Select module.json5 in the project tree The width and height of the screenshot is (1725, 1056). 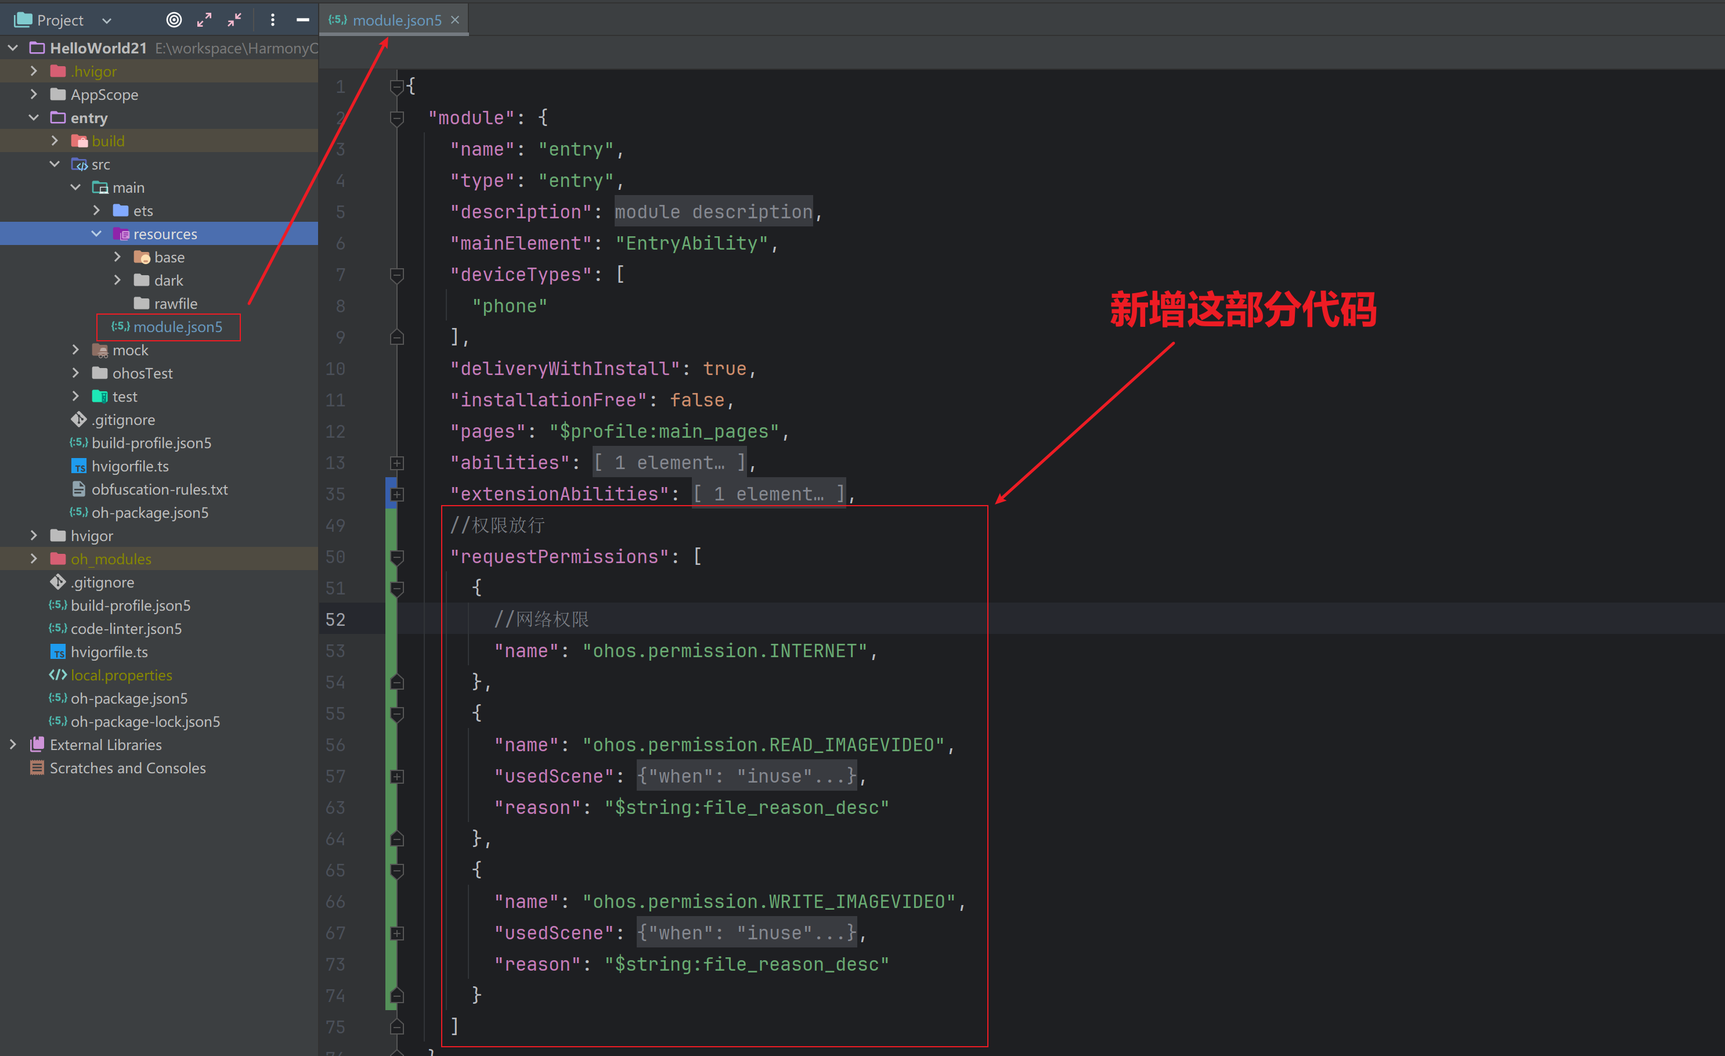177,327
